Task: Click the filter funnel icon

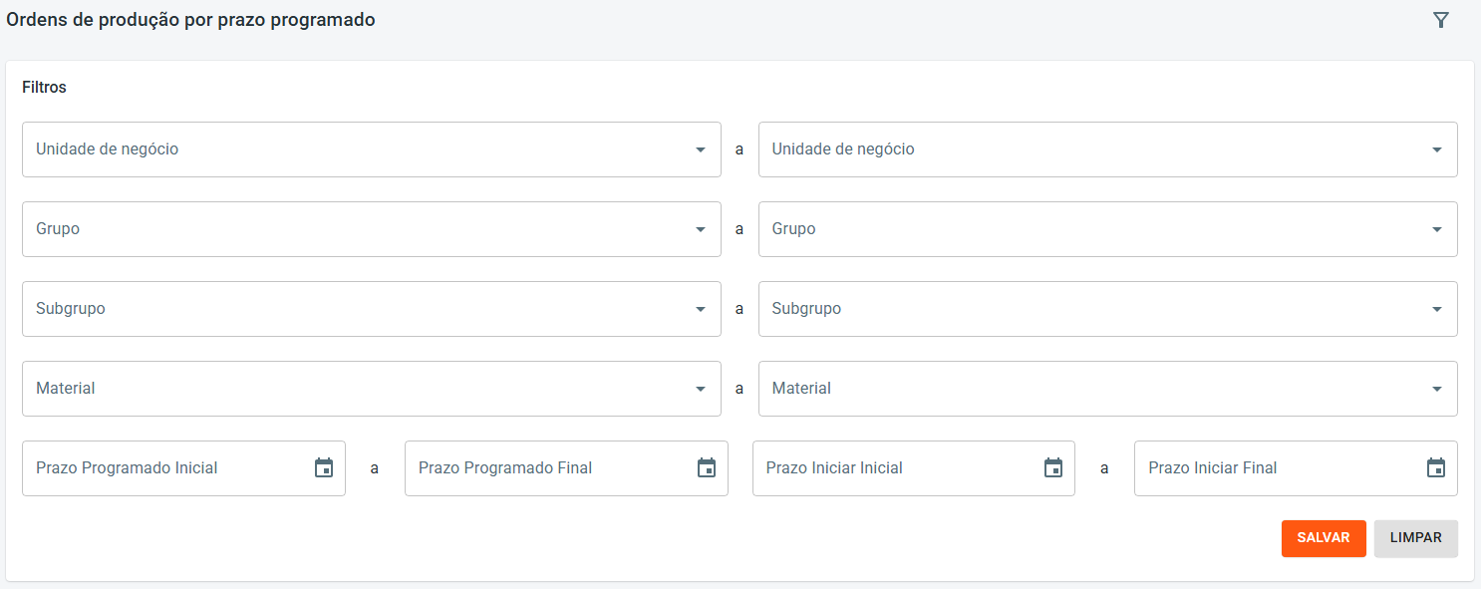Action: tap(1440, 20)
